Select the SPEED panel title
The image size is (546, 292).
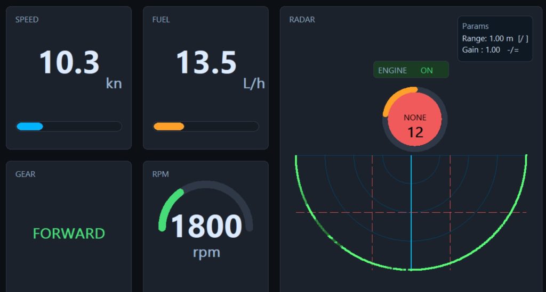[27, 20]
